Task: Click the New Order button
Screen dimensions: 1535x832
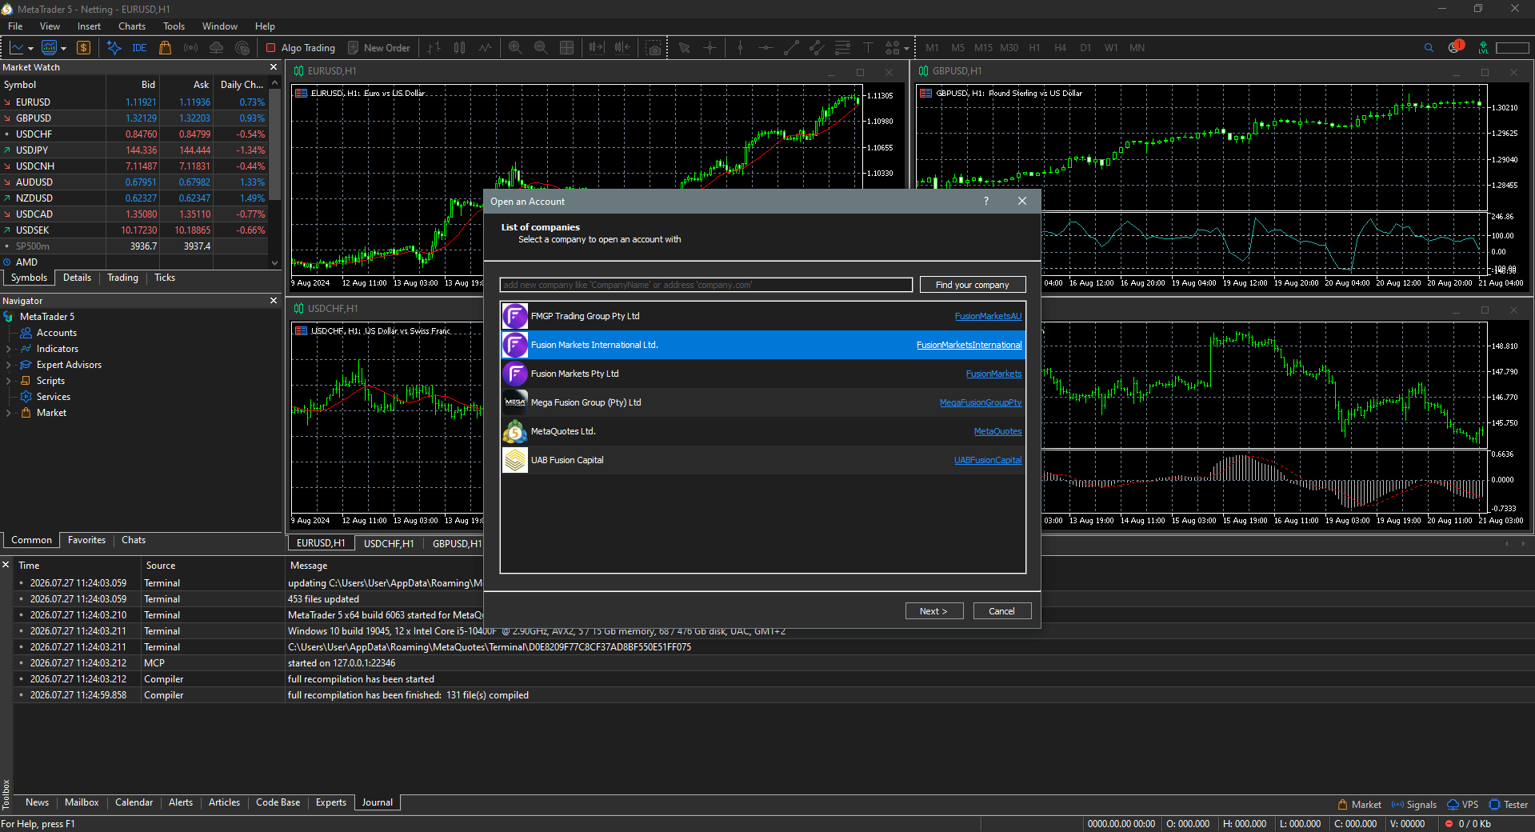Action: [378, 48]
